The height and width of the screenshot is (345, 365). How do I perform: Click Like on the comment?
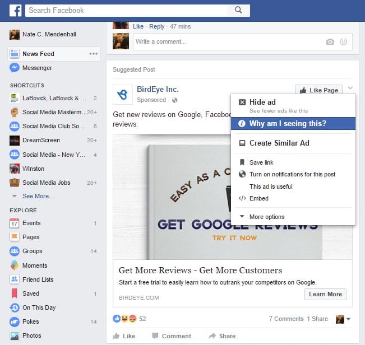pos(138,26)
